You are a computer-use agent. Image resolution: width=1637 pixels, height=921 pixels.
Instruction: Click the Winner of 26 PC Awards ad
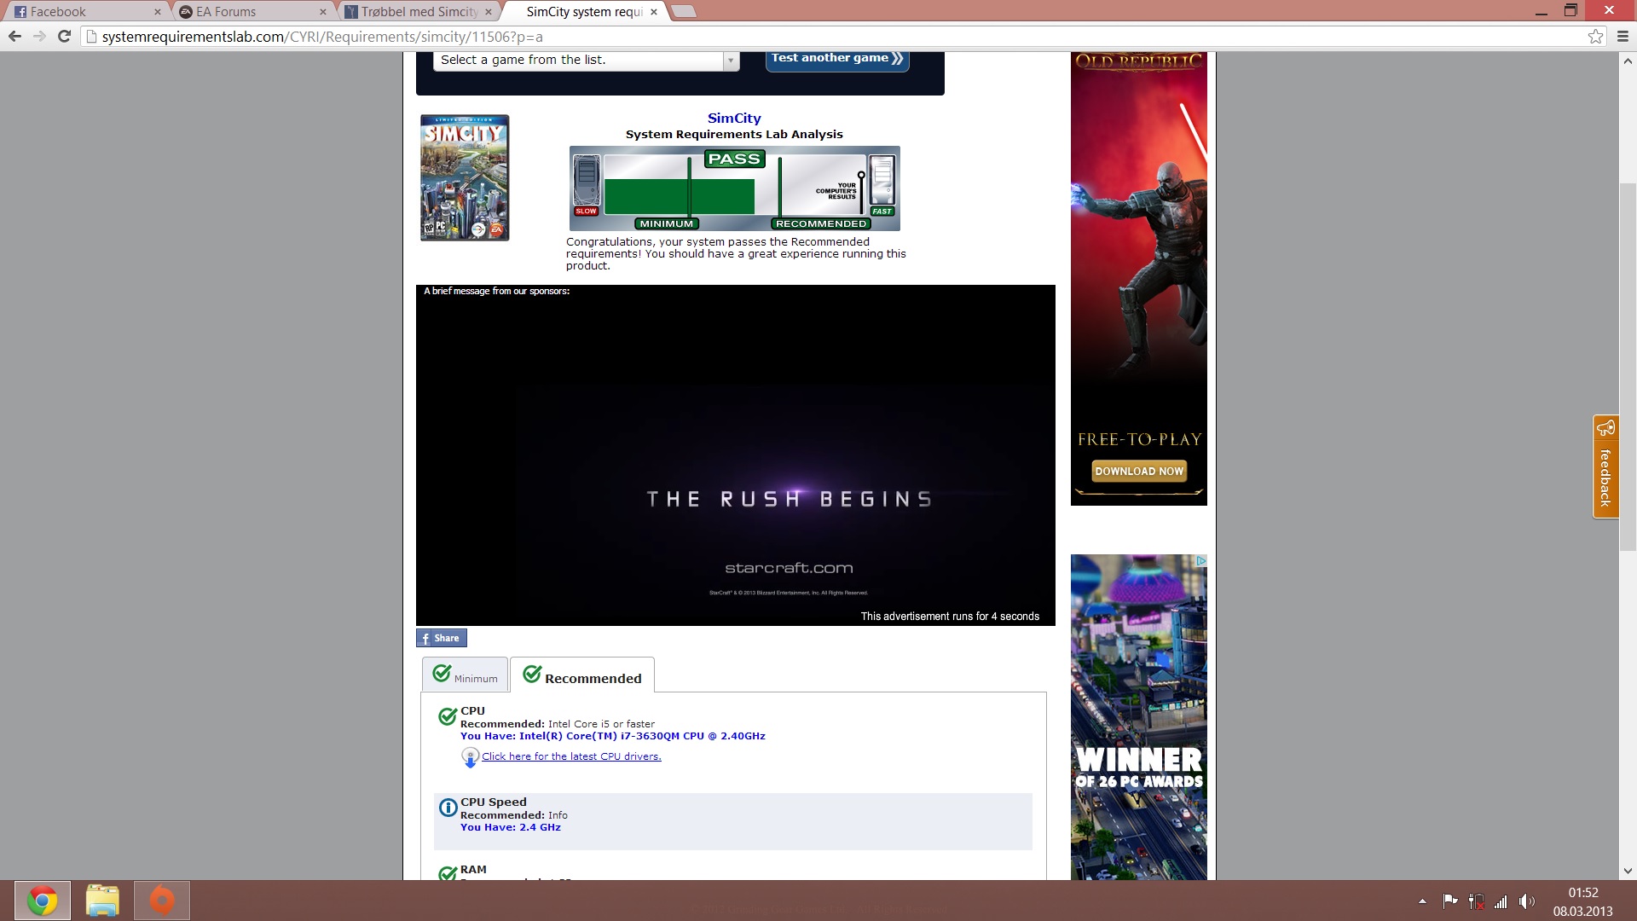click(x=1139, y=717)
